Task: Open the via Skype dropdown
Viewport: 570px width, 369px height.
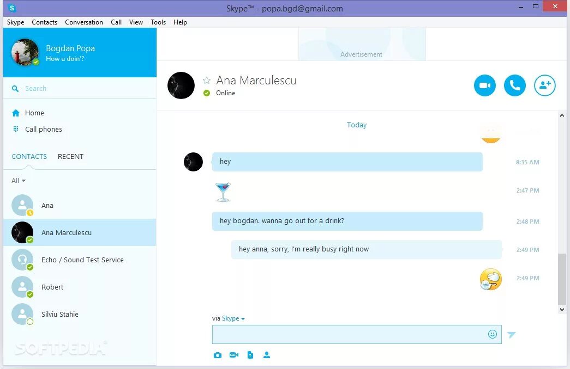Action: [233, 318]
